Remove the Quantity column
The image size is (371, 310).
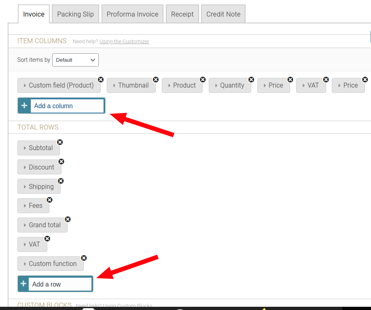pyautogui.click(x=251, y=80)
